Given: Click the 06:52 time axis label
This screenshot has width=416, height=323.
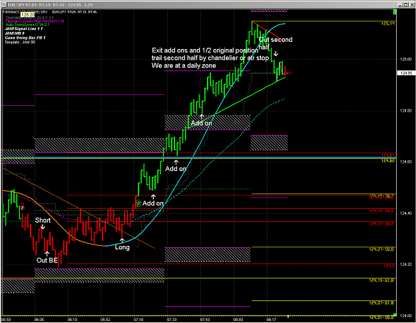Looking at the screenshot, I should [105, 320].
